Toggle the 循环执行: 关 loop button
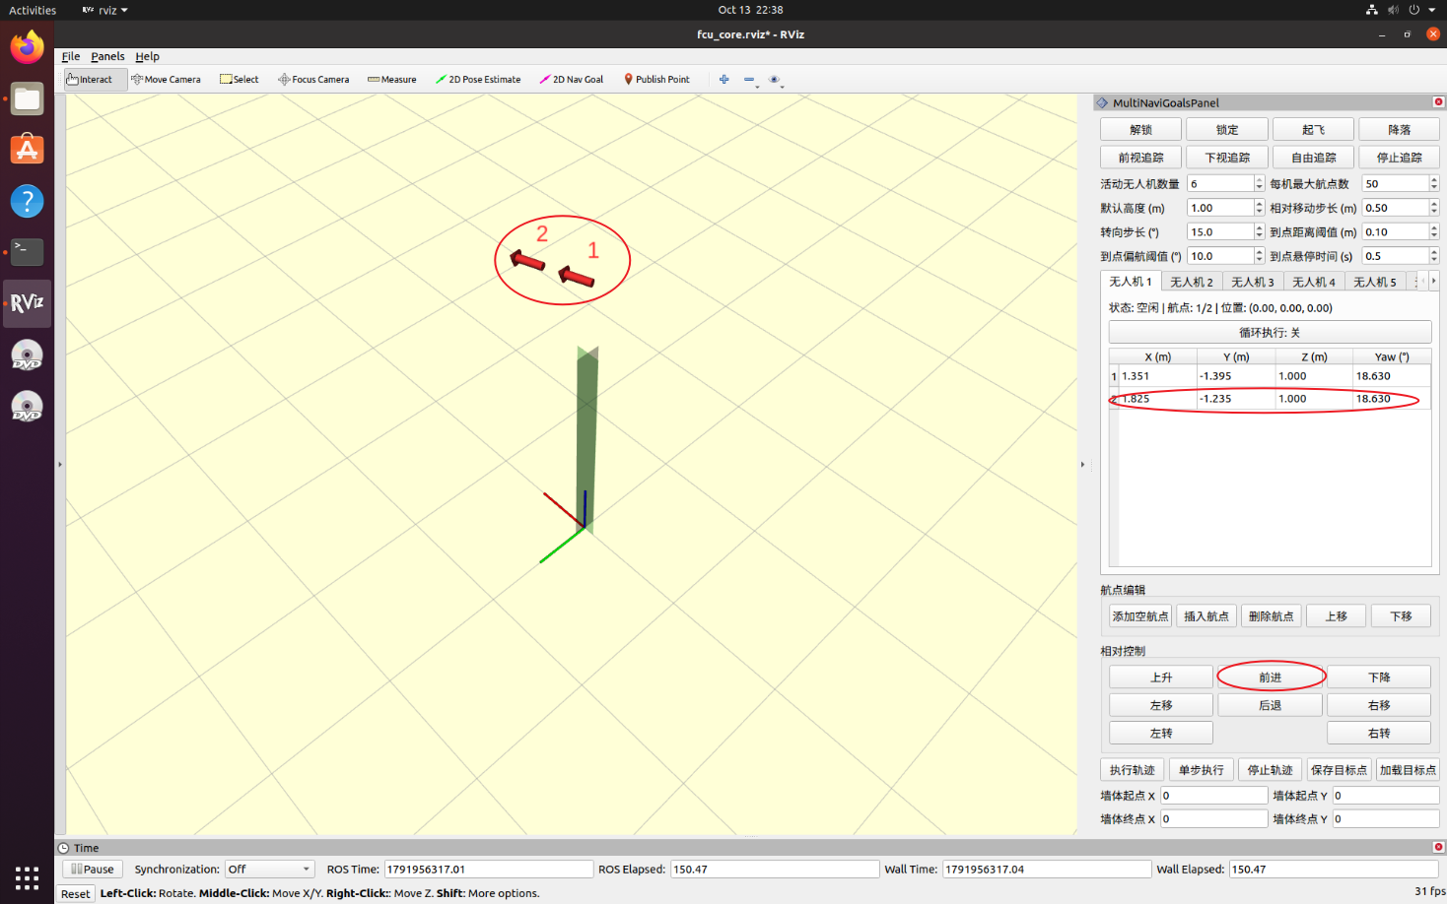This screenshot has height=904, width=1447. [1270, 333]
